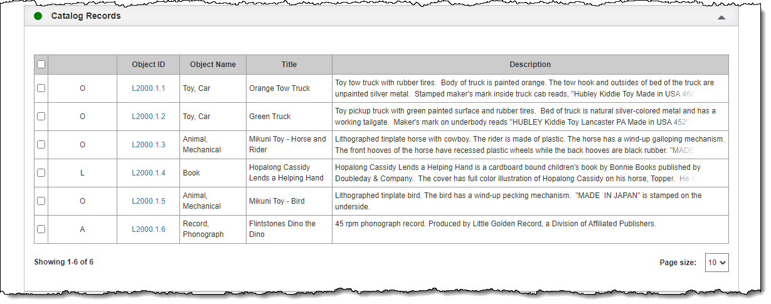The height and width of the screenshot is (304, 771).
Task: Click the Description column header
Action: tap(530, 65)
